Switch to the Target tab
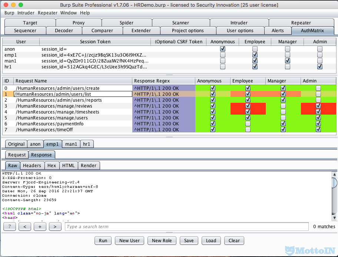The image size is (338, 257). click(30, 23)
